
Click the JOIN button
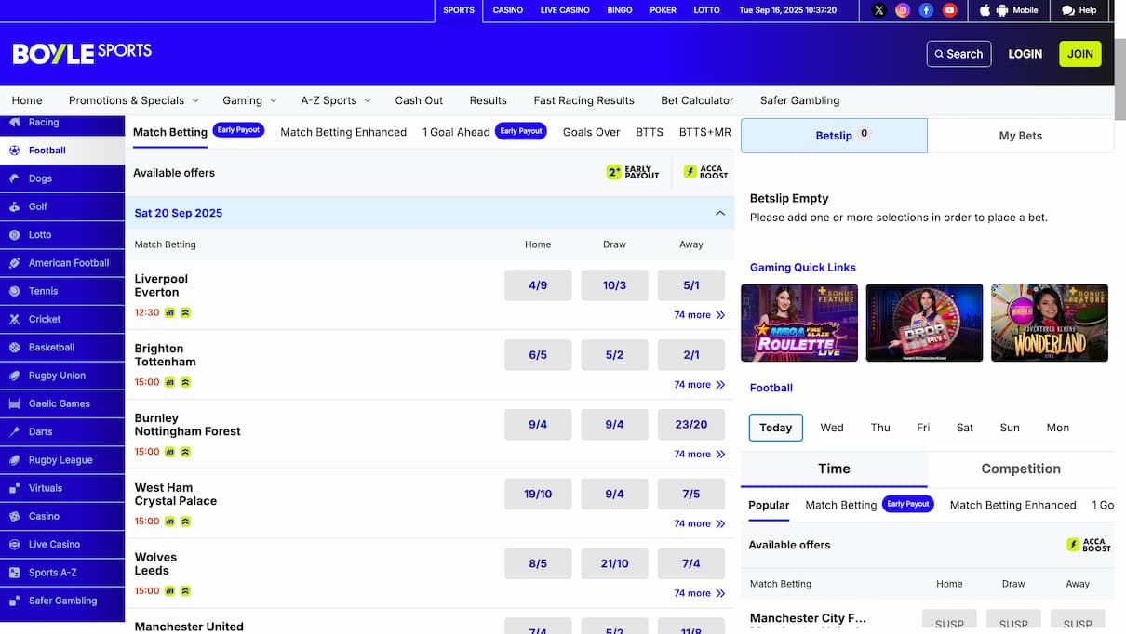[1079, 54]
